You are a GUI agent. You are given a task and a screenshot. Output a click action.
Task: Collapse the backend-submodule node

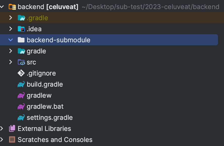[x=10, y=40]
